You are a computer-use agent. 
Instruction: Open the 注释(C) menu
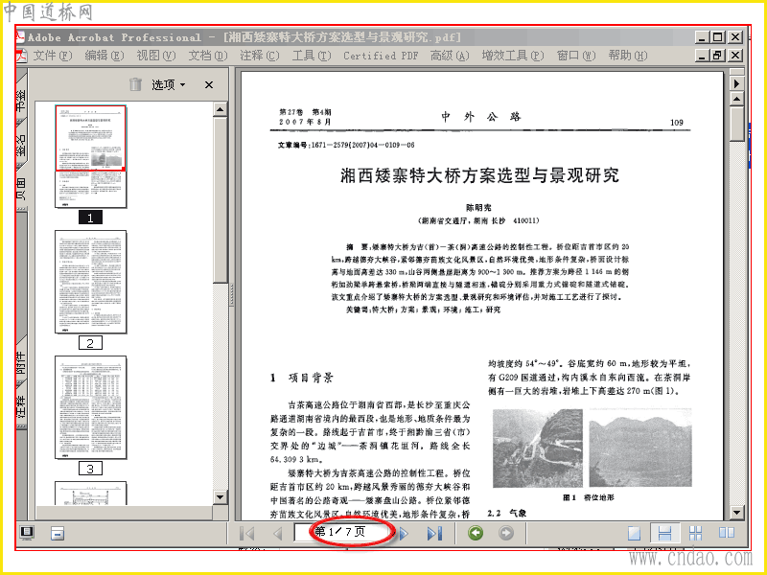point(260,56)
